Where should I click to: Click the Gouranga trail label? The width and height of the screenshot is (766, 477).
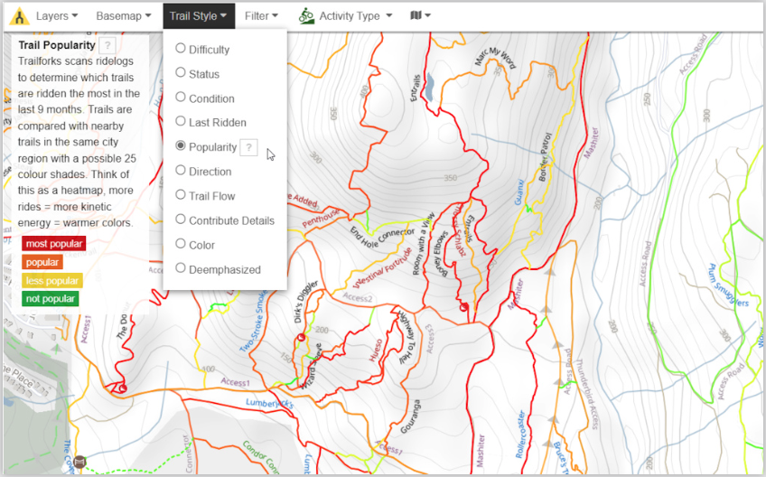coord(410,416)
